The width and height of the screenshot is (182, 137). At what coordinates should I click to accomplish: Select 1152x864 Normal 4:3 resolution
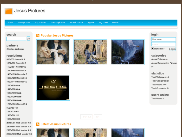click(x=16, y=67)
